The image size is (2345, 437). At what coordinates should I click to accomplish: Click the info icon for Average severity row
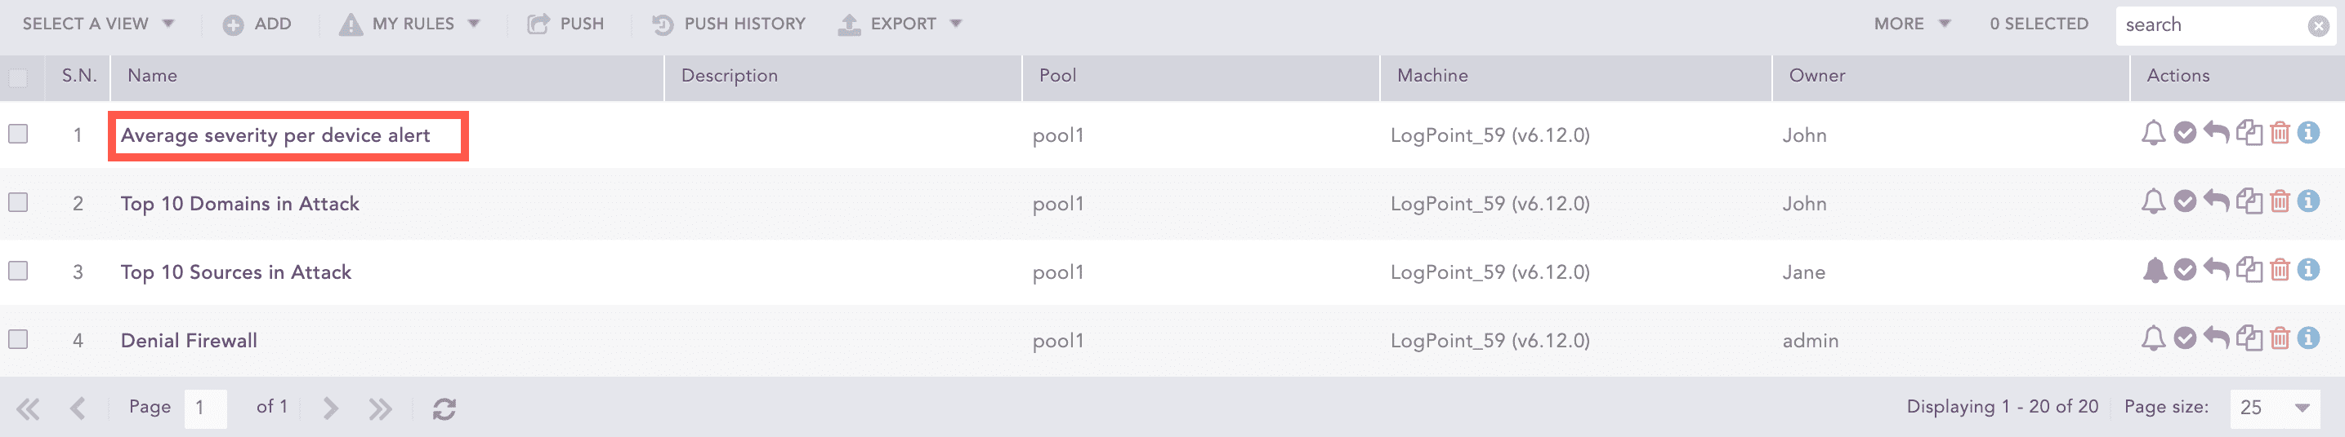click(x=2308, y=134)
